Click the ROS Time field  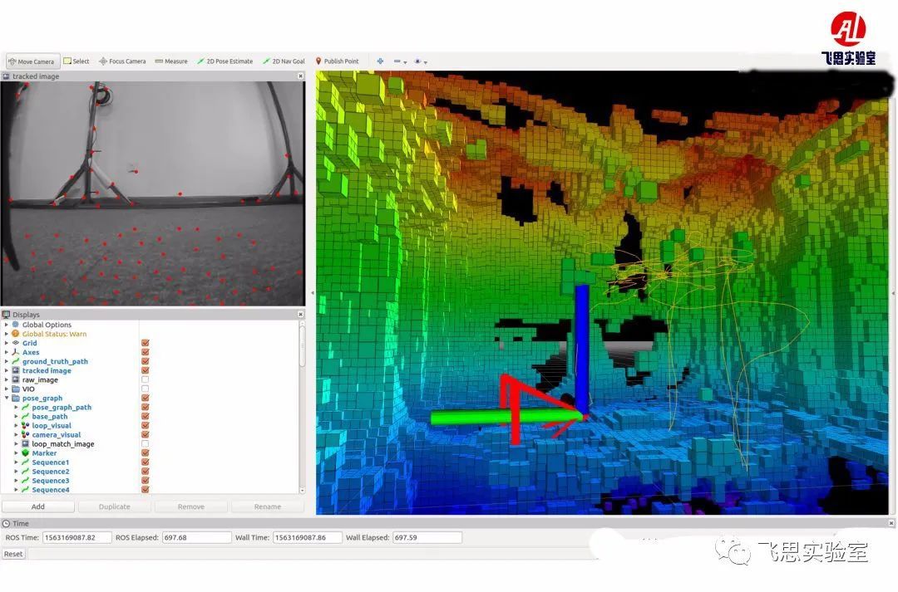pos(76,537)
